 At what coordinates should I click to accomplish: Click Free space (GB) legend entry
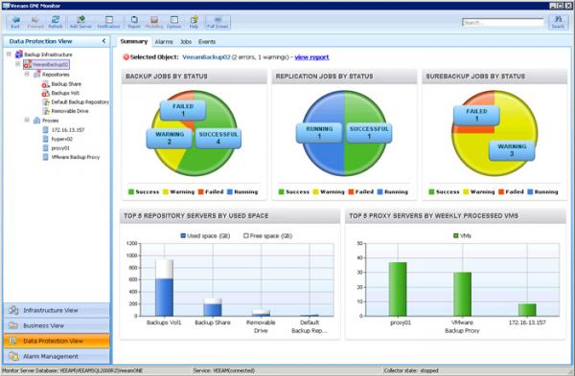pos(267,236)
